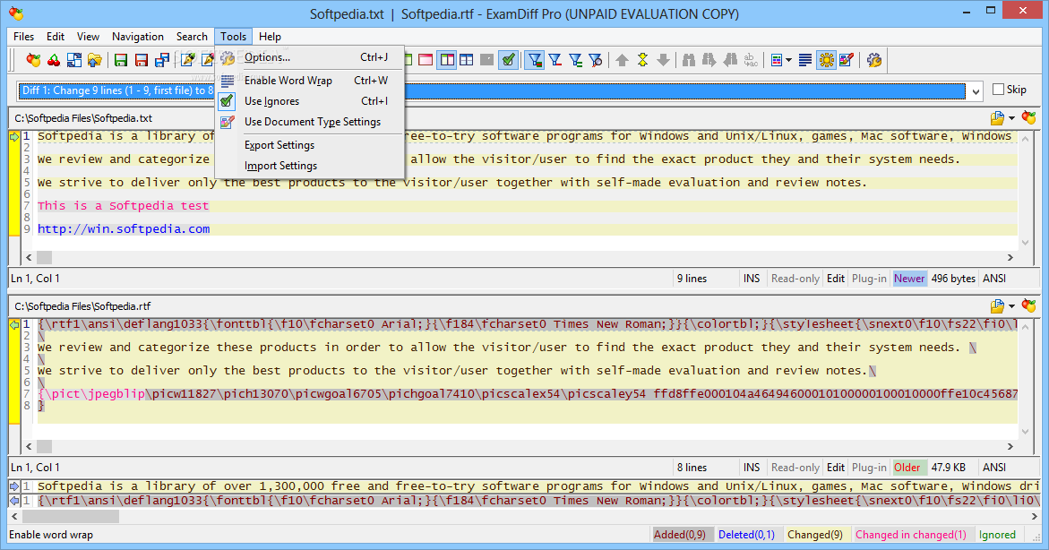
Task: Go to next difference down arrow
Action: pyautogui.click(x=663, y=60)
